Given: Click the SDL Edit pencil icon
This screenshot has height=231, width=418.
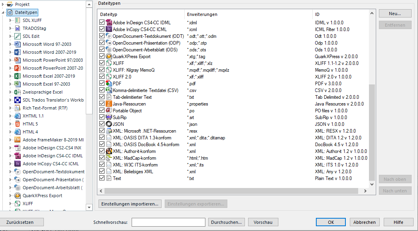Looking at the screenshot, I should click(18, 37).
